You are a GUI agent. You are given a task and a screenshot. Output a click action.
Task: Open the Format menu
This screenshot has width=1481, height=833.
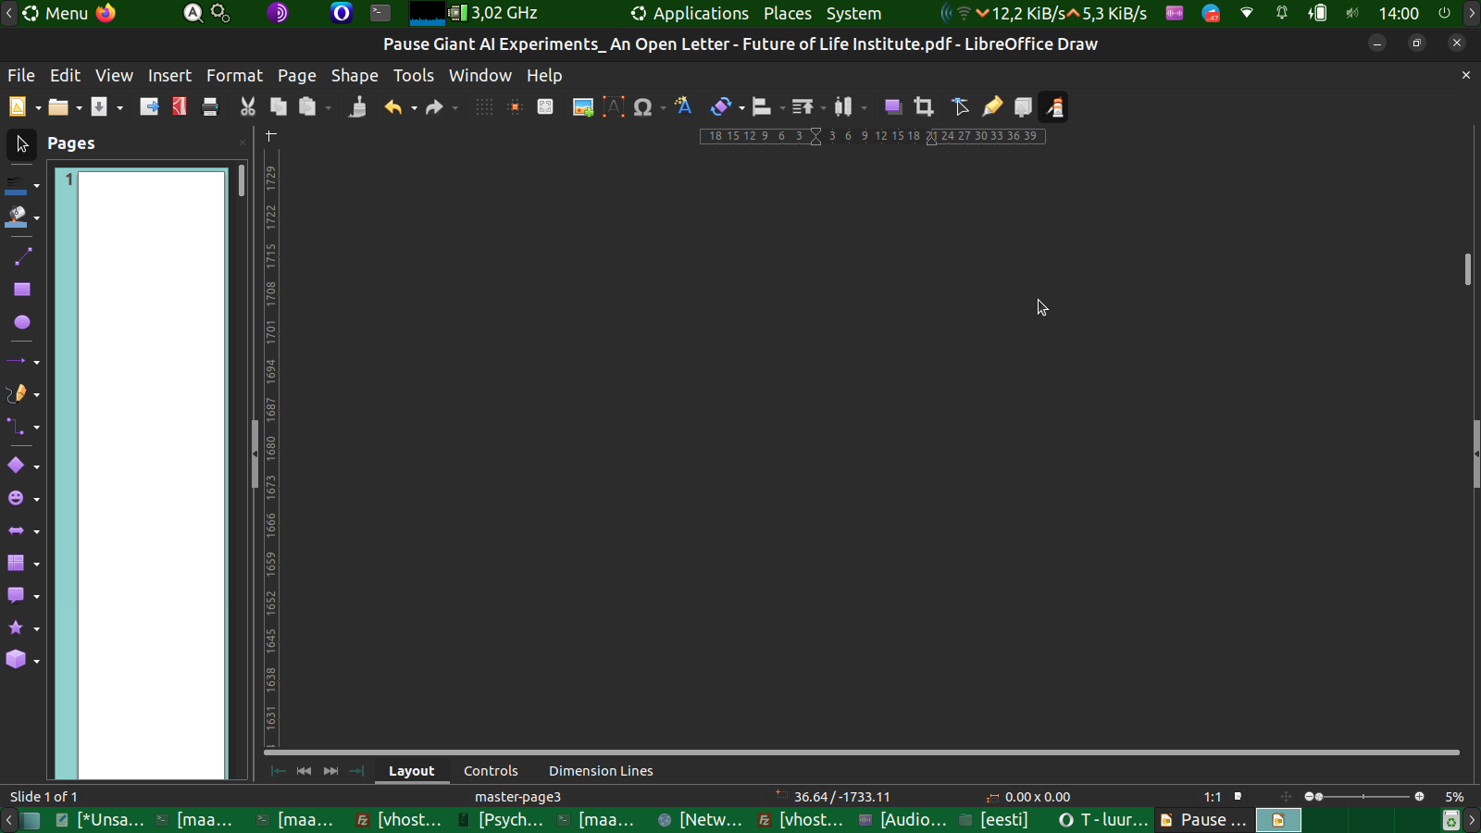point(234,76)
